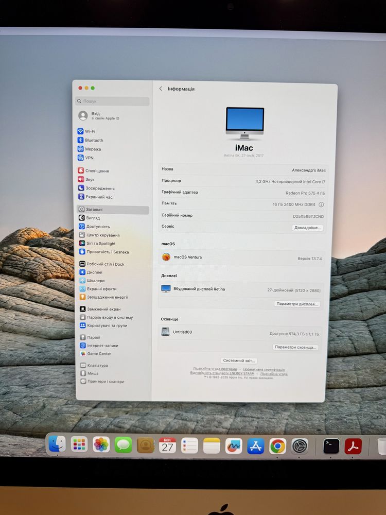Open Freeform app in Dock

[234, 447]
